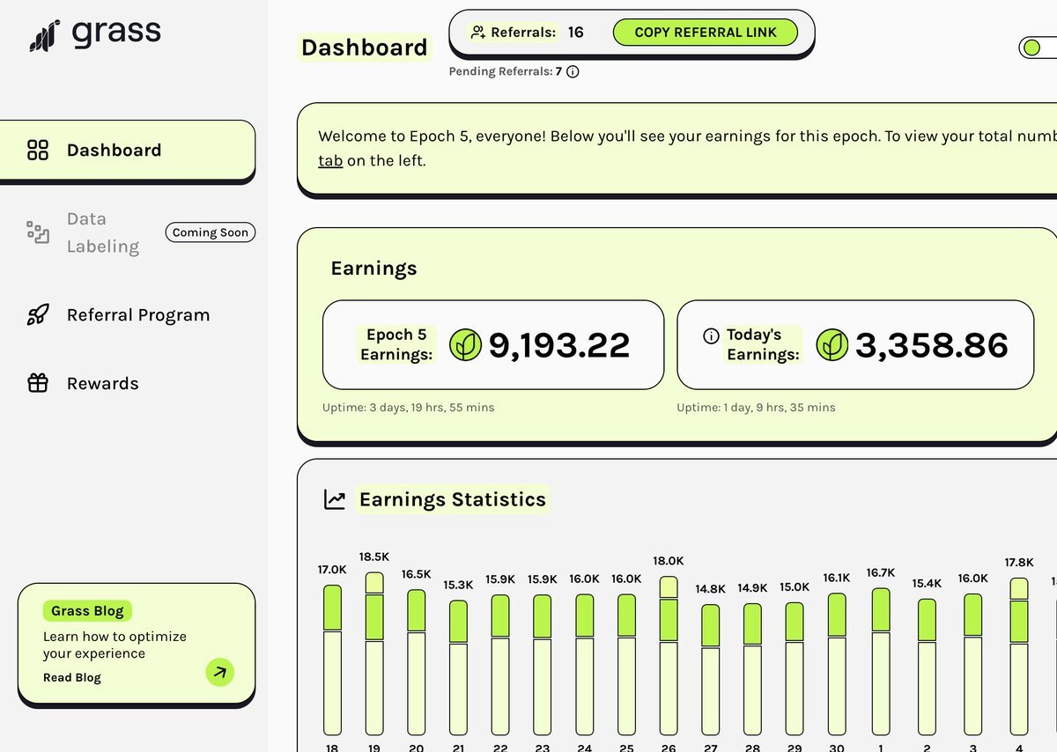Click the Earnings section heading
This screenshot has height=752, width=1057.
(373, 269)
